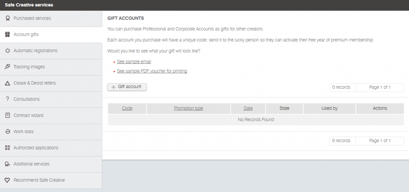
Task: Select Account gifts in the sidebar
Action: click(26, 35)
